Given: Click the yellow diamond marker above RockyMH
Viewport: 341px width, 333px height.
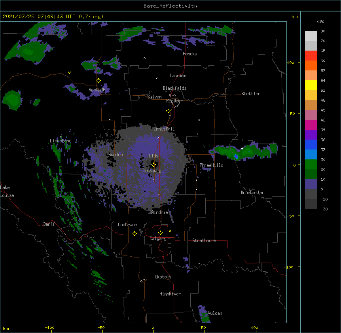Looking at the screenshot, I should 99,81.
